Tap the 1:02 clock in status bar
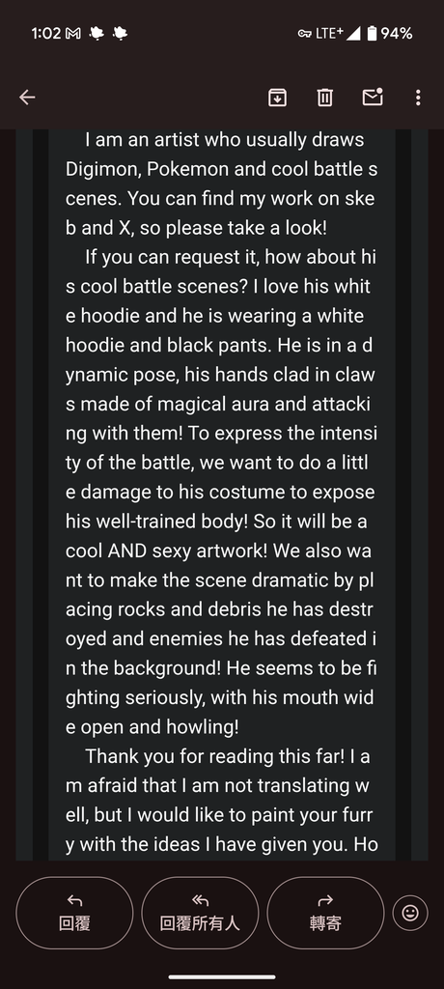Screen dimensions: 444x989 pyautogui.click(x=46, y=34)
